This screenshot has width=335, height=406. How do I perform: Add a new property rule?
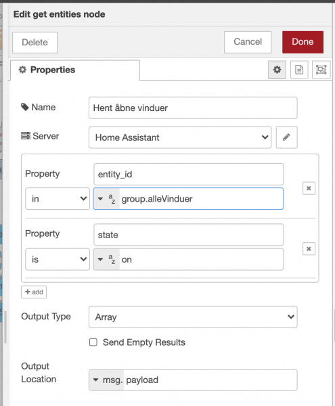click(x=34, y=292)
